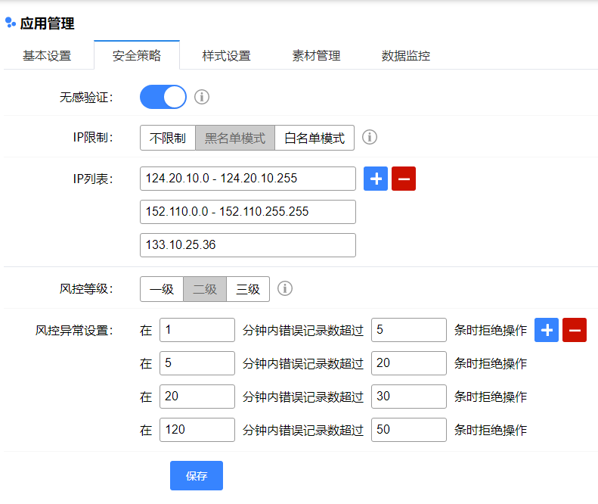Switch to the 基本设置 tab
Screen dimensions: 598x504
pos(47,55)
